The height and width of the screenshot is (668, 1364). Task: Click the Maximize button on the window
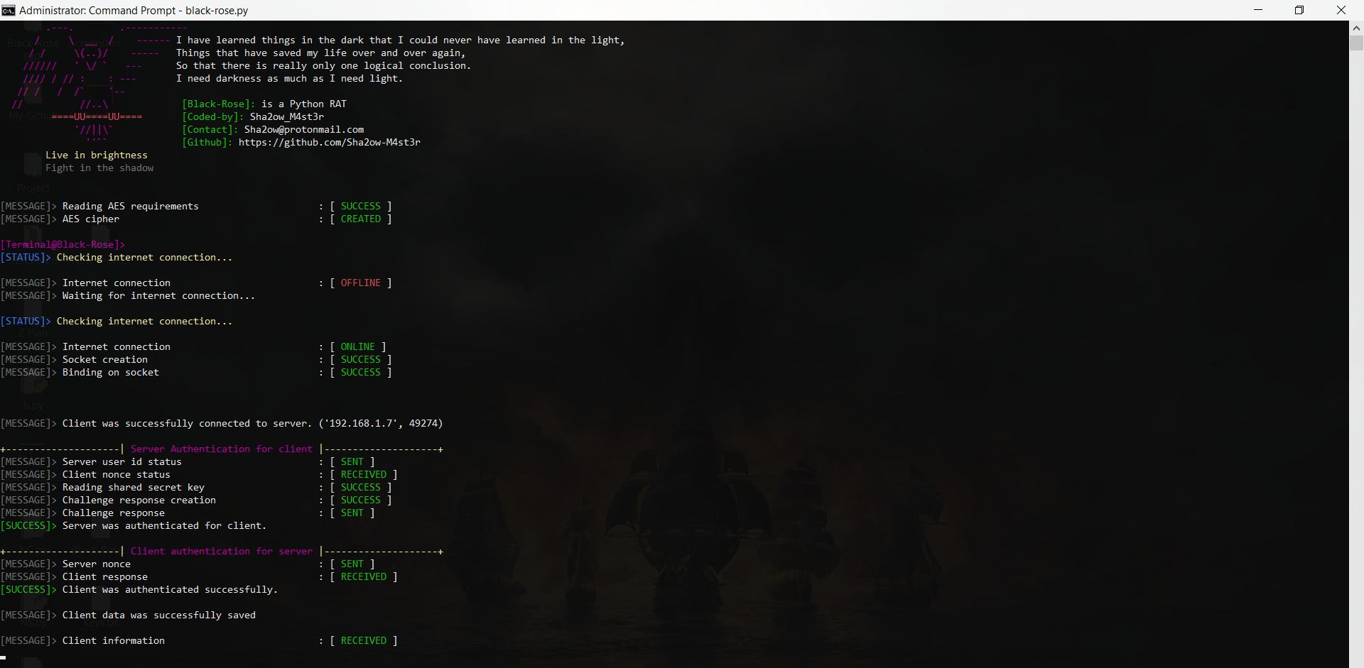point(1299,10)
